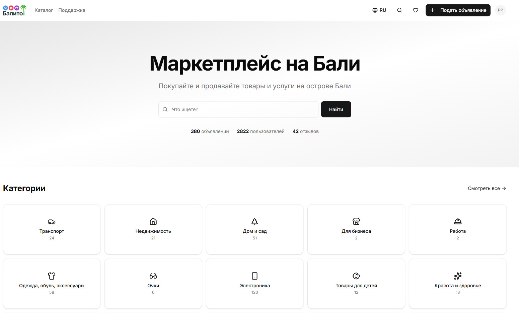Click the Балито logo

[x=14, y=10]
